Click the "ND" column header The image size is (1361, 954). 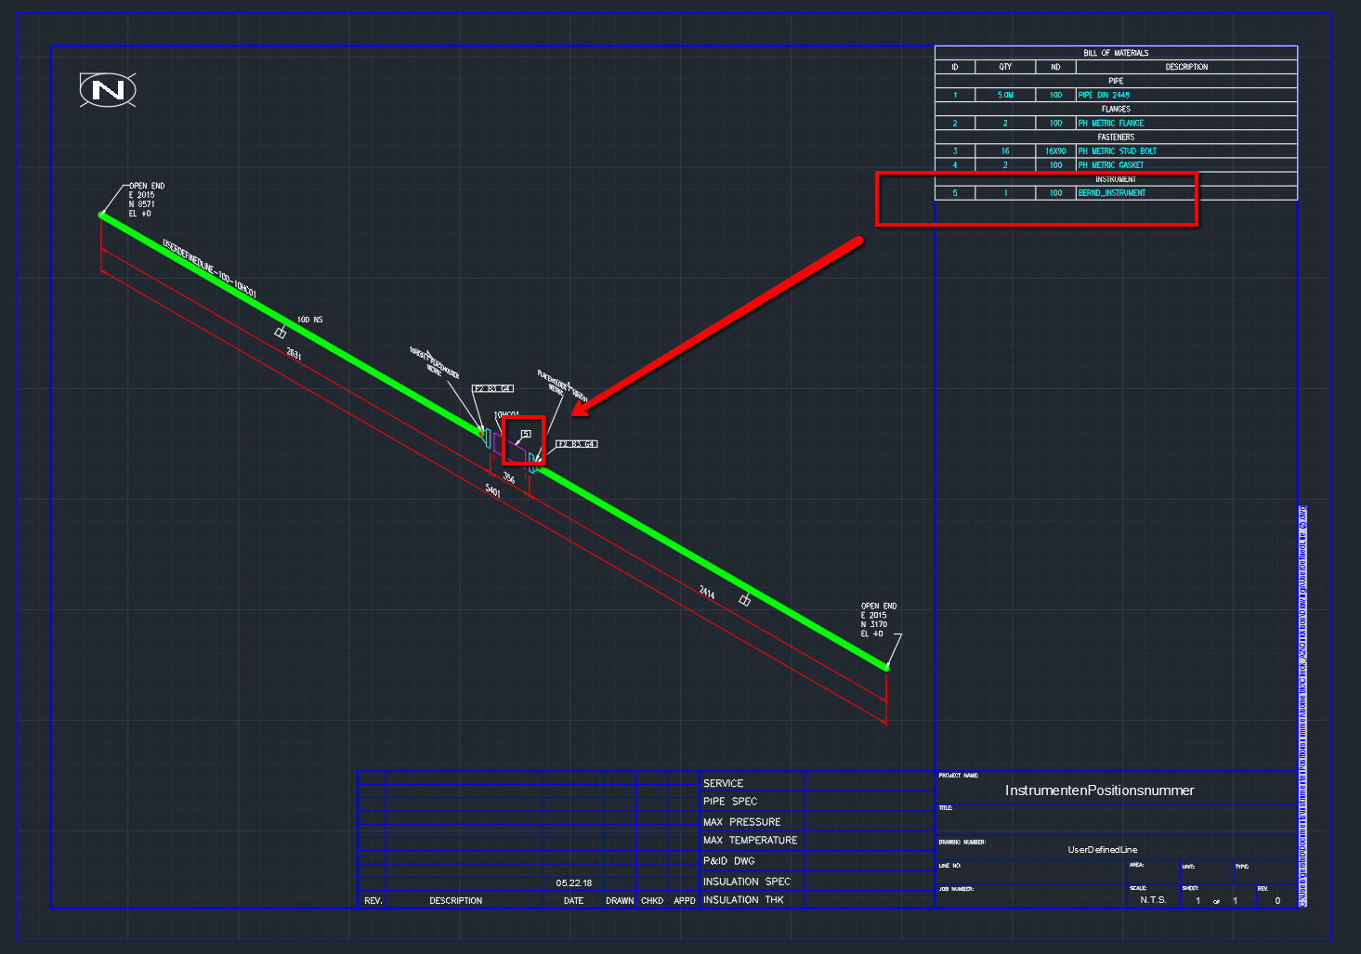point(1055,67)
